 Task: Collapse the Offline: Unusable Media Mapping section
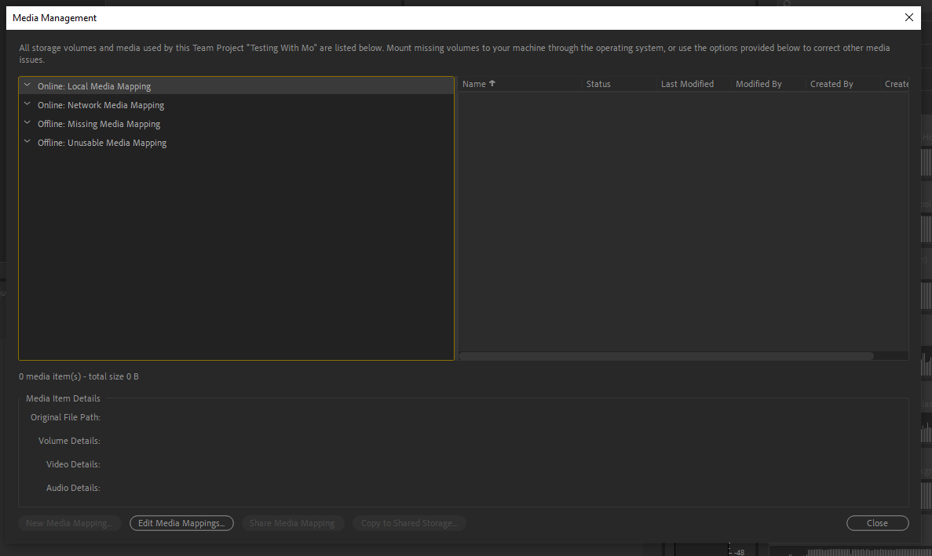pyautogui.click(x=26, y=142)
